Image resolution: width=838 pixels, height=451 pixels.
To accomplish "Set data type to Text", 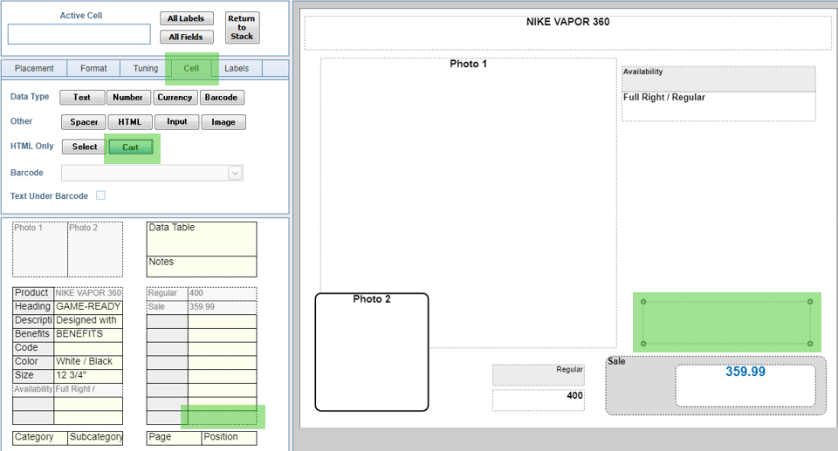I will click(82, 98).
